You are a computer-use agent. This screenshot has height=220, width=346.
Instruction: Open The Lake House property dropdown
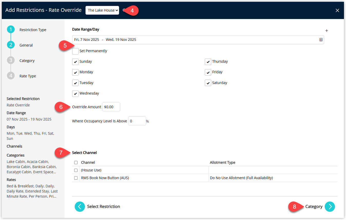(102, 10)
